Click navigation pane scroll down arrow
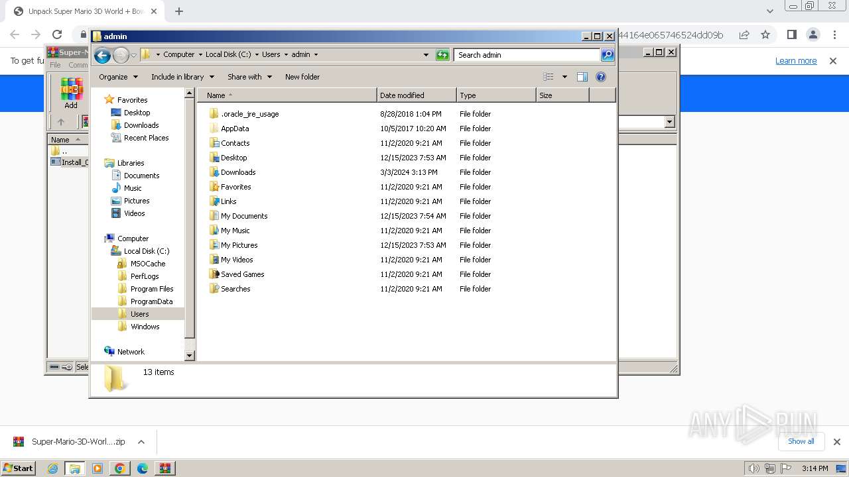This screenshot has height=477, width=849. click(190, 356)
